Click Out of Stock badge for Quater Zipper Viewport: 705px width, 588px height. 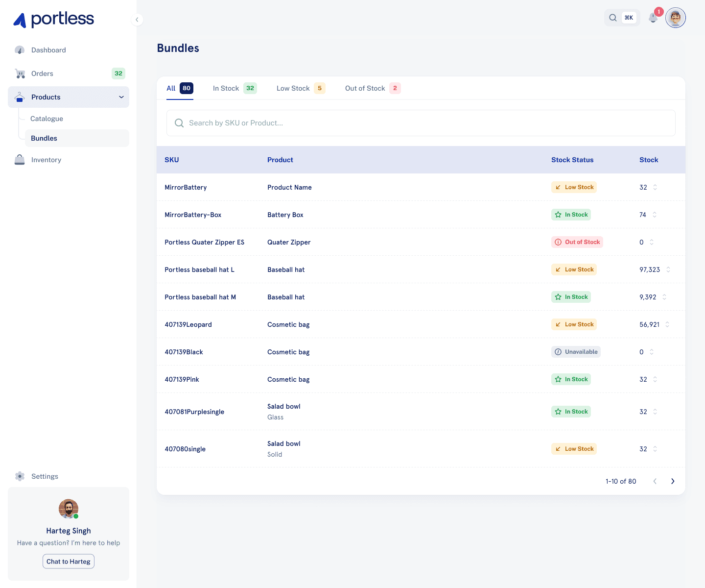coord(577,242)
